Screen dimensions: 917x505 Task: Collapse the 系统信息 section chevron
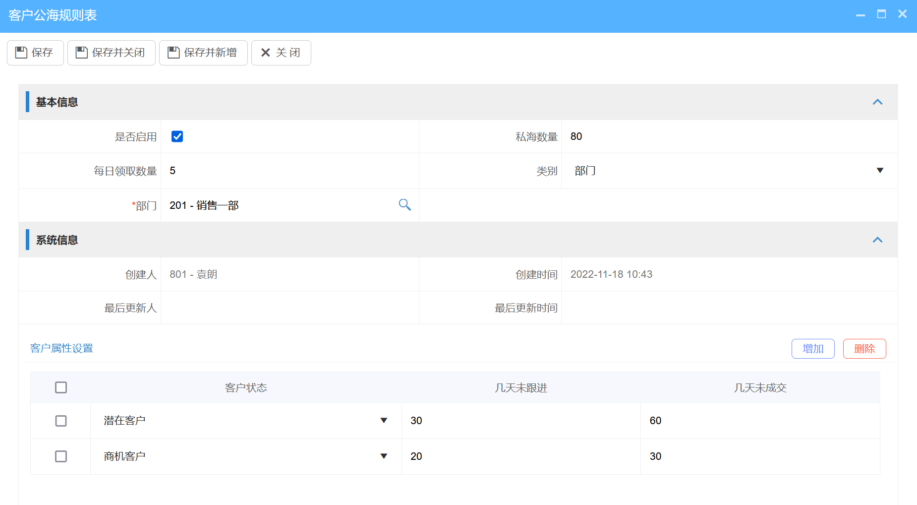pyautogui.click(x=878, y=240)
